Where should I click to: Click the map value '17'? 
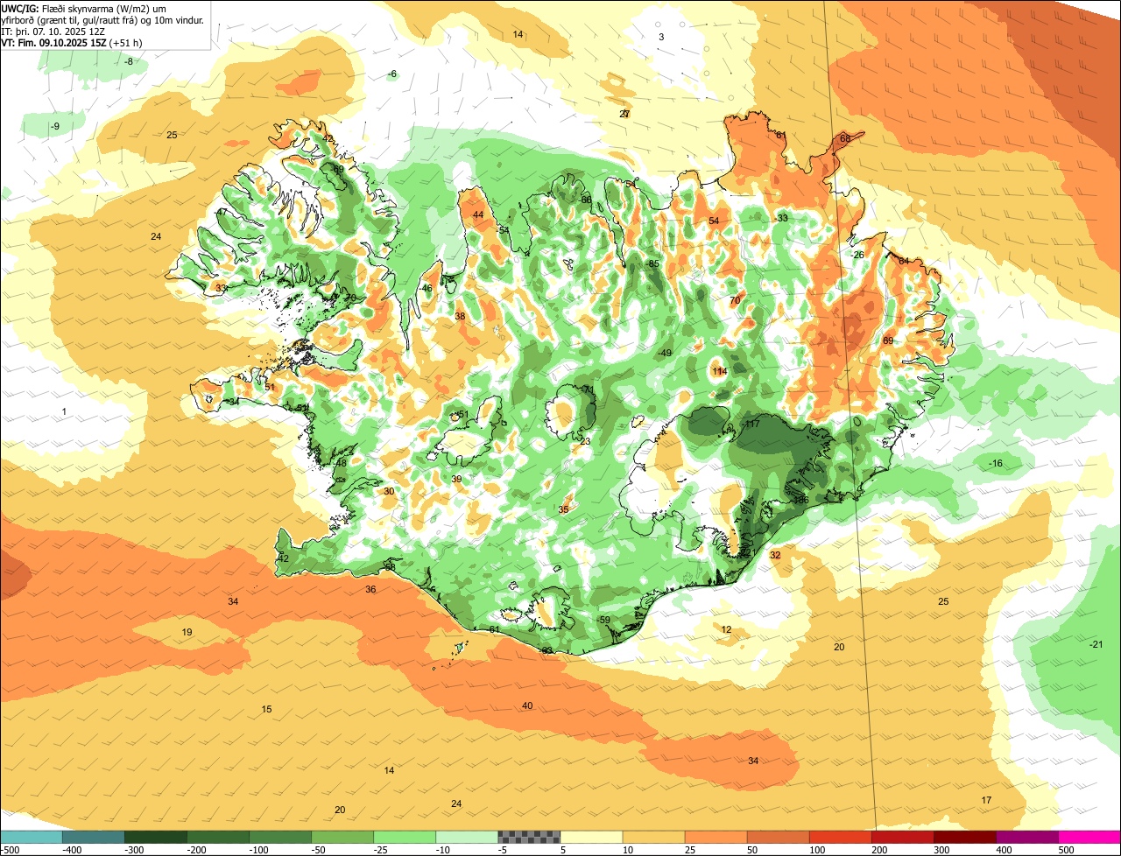(986, 800)
